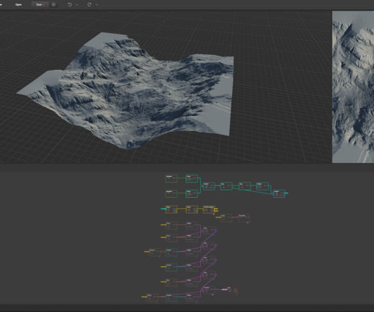Select the rightmost teal output node in top chain

(x=279, y=194)
